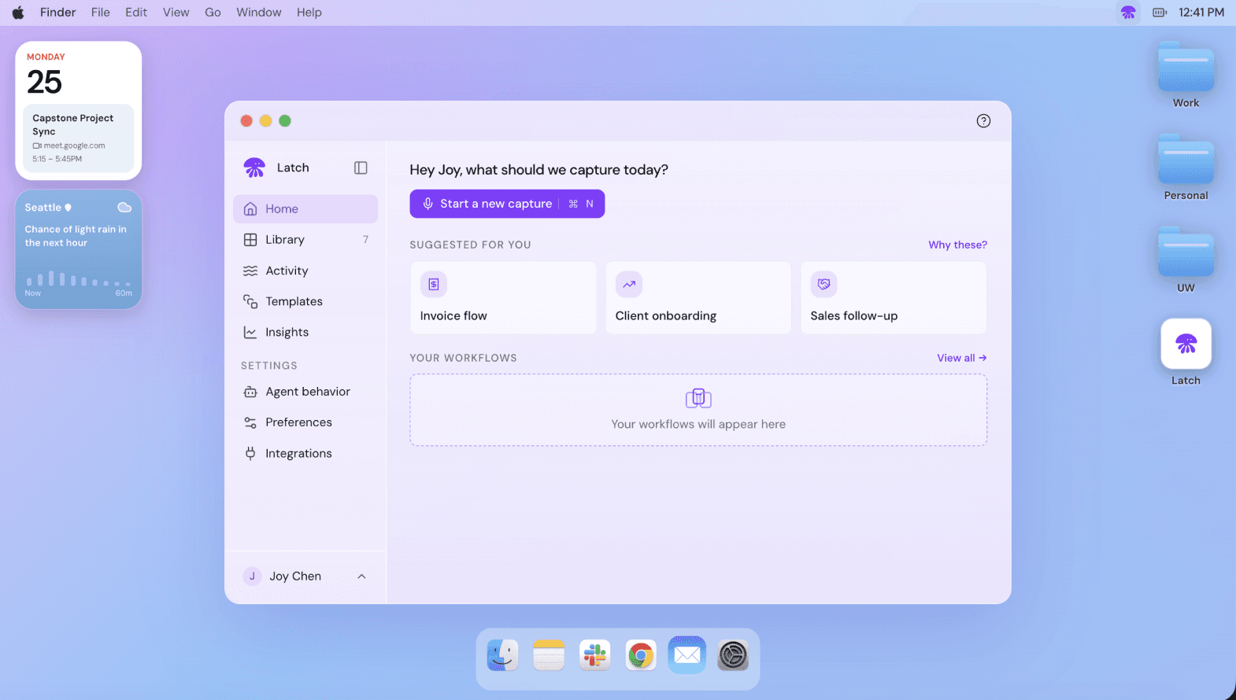
Task: Click the meet.google.com event link
Action: [x=69, y=146]
